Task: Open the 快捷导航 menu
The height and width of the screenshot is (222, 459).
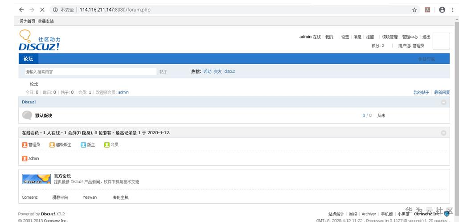Action: (x=426, y=59)
